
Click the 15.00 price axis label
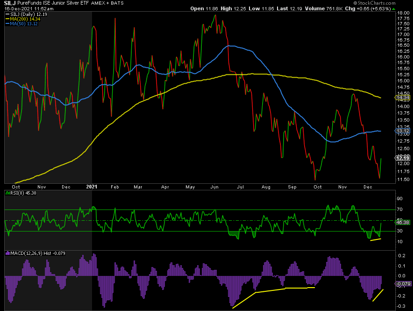pyautogui.click(x=403, y=81)
